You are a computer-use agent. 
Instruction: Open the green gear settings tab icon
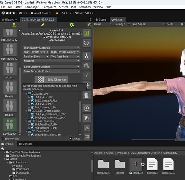pos(72,25)
